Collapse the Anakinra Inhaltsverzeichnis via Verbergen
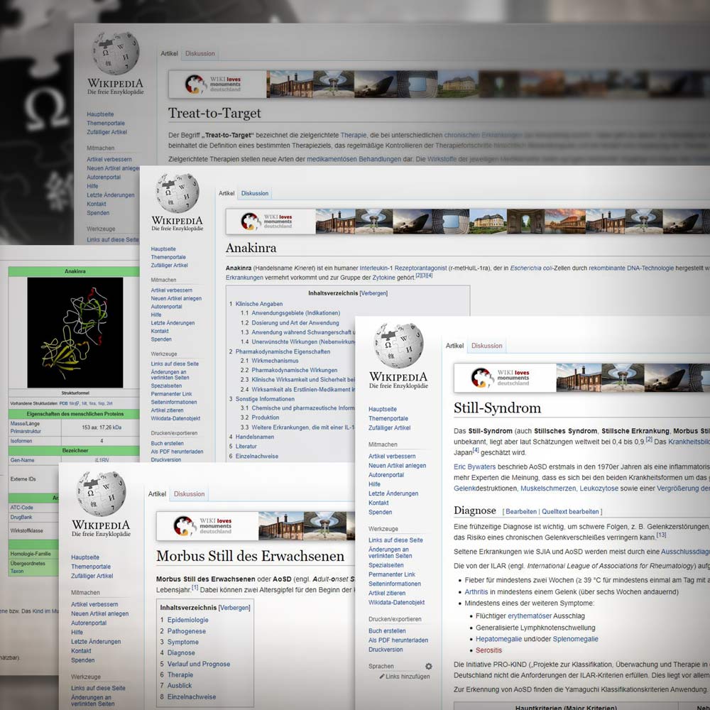 coord(373,293)
